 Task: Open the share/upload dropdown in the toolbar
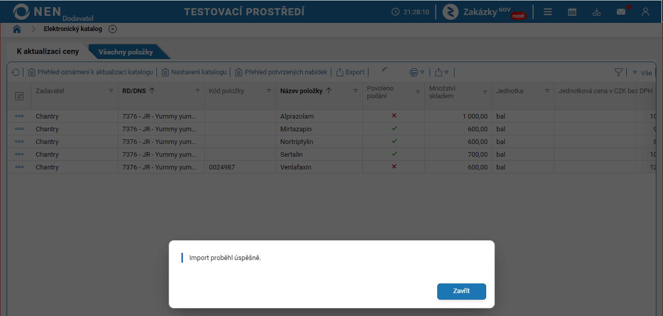[442, 72]
